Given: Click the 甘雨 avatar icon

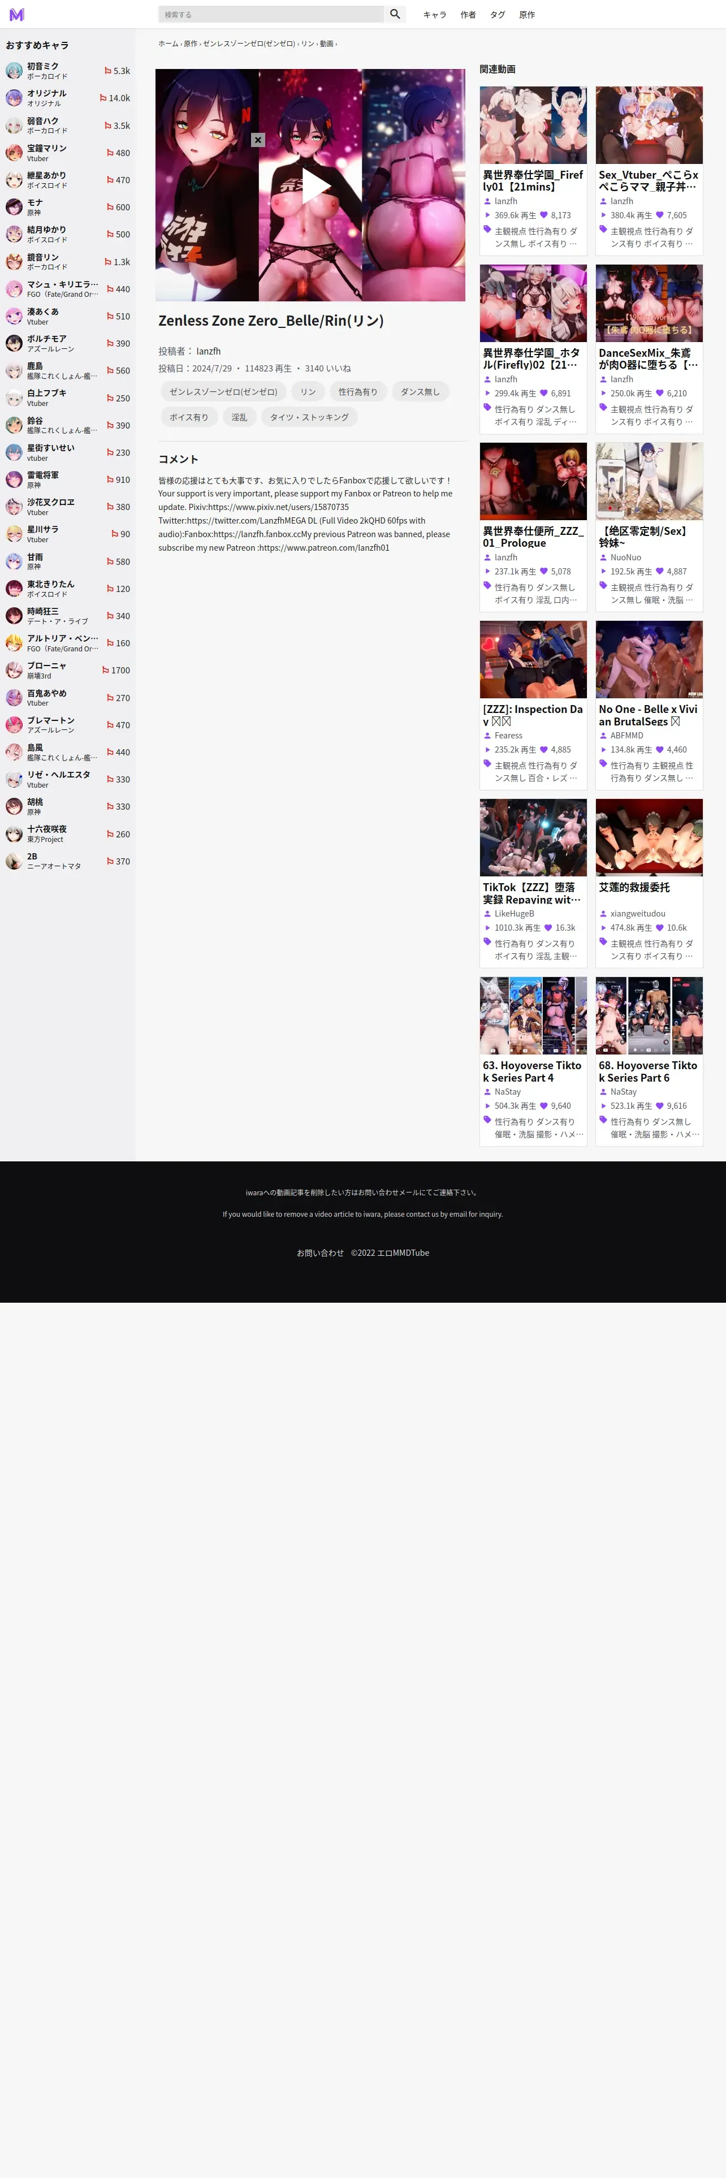Looking at the screenshot, I should 14,561.
